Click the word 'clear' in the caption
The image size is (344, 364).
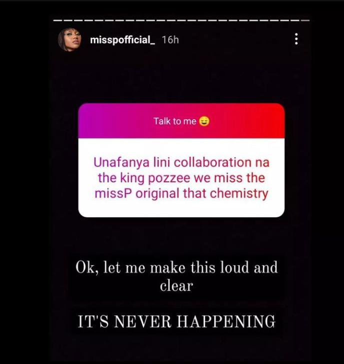click(176, 286)
